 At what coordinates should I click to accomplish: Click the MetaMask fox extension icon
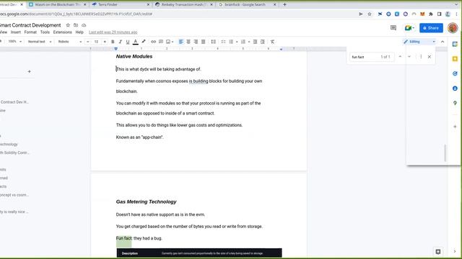click(x=422, y=14)
